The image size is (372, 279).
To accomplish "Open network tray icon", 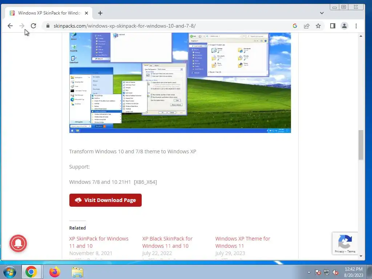I will pyautogui.click(x=327, y=272).
